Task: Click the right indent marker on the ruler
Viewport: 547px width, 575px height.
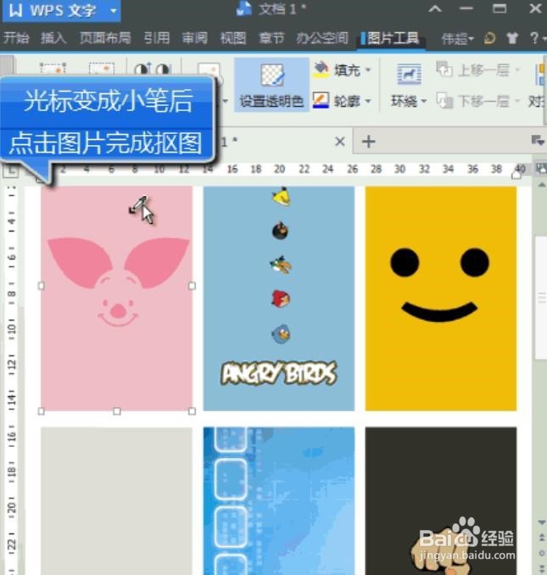Action: pyautogui.click(x=516, y=176)
